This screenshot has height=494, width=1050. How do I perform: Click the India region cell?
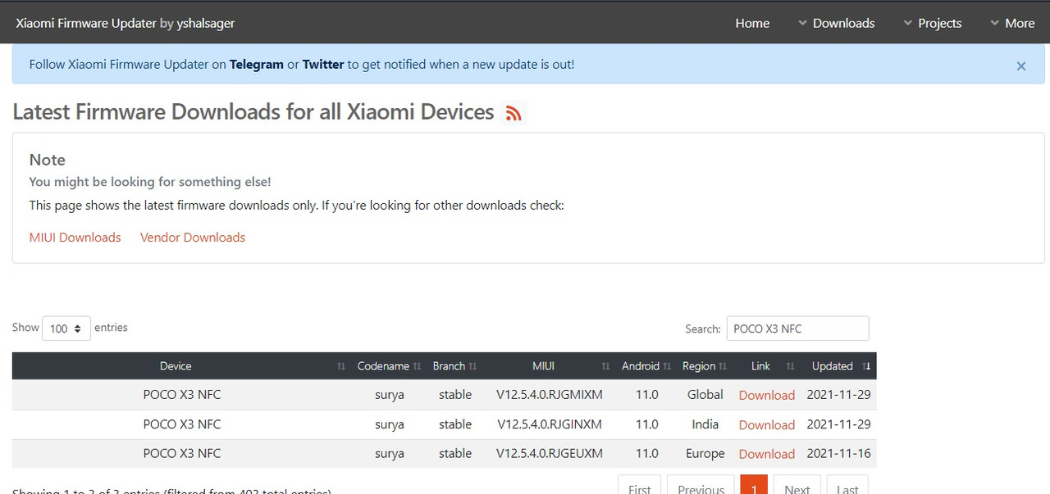coord(705,424)
